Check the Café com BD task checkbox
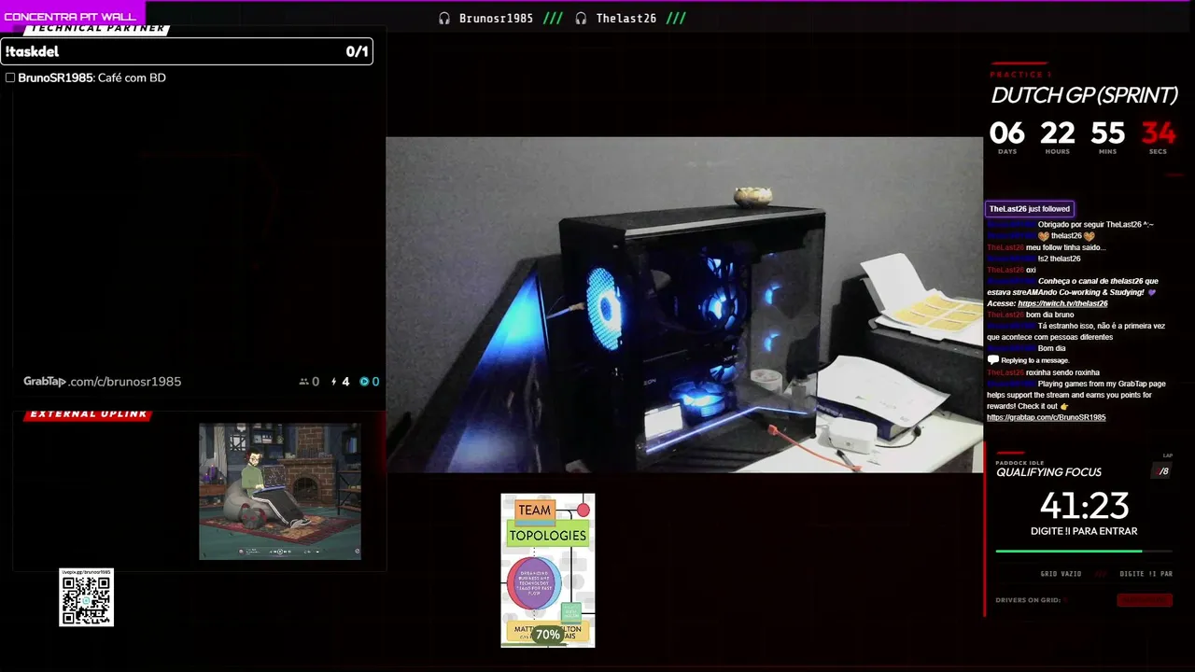1195x672 pixels. pyautogui.click(x=10, y=77)
